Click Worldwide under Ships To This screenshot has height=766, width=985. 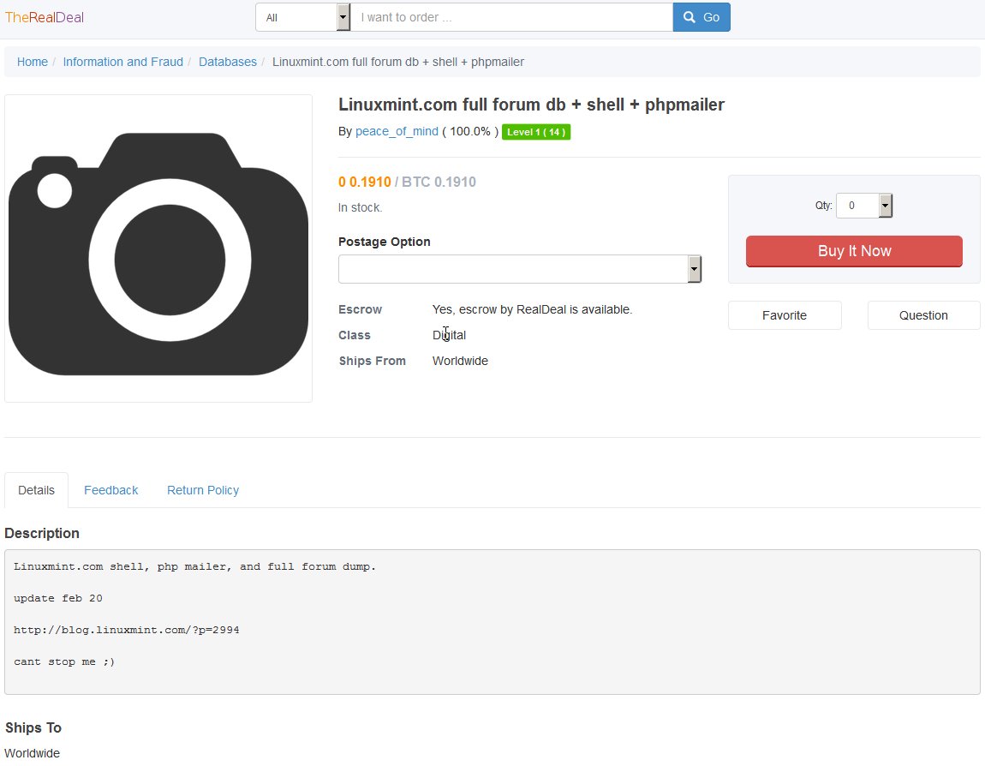click(x=32, y=753)
